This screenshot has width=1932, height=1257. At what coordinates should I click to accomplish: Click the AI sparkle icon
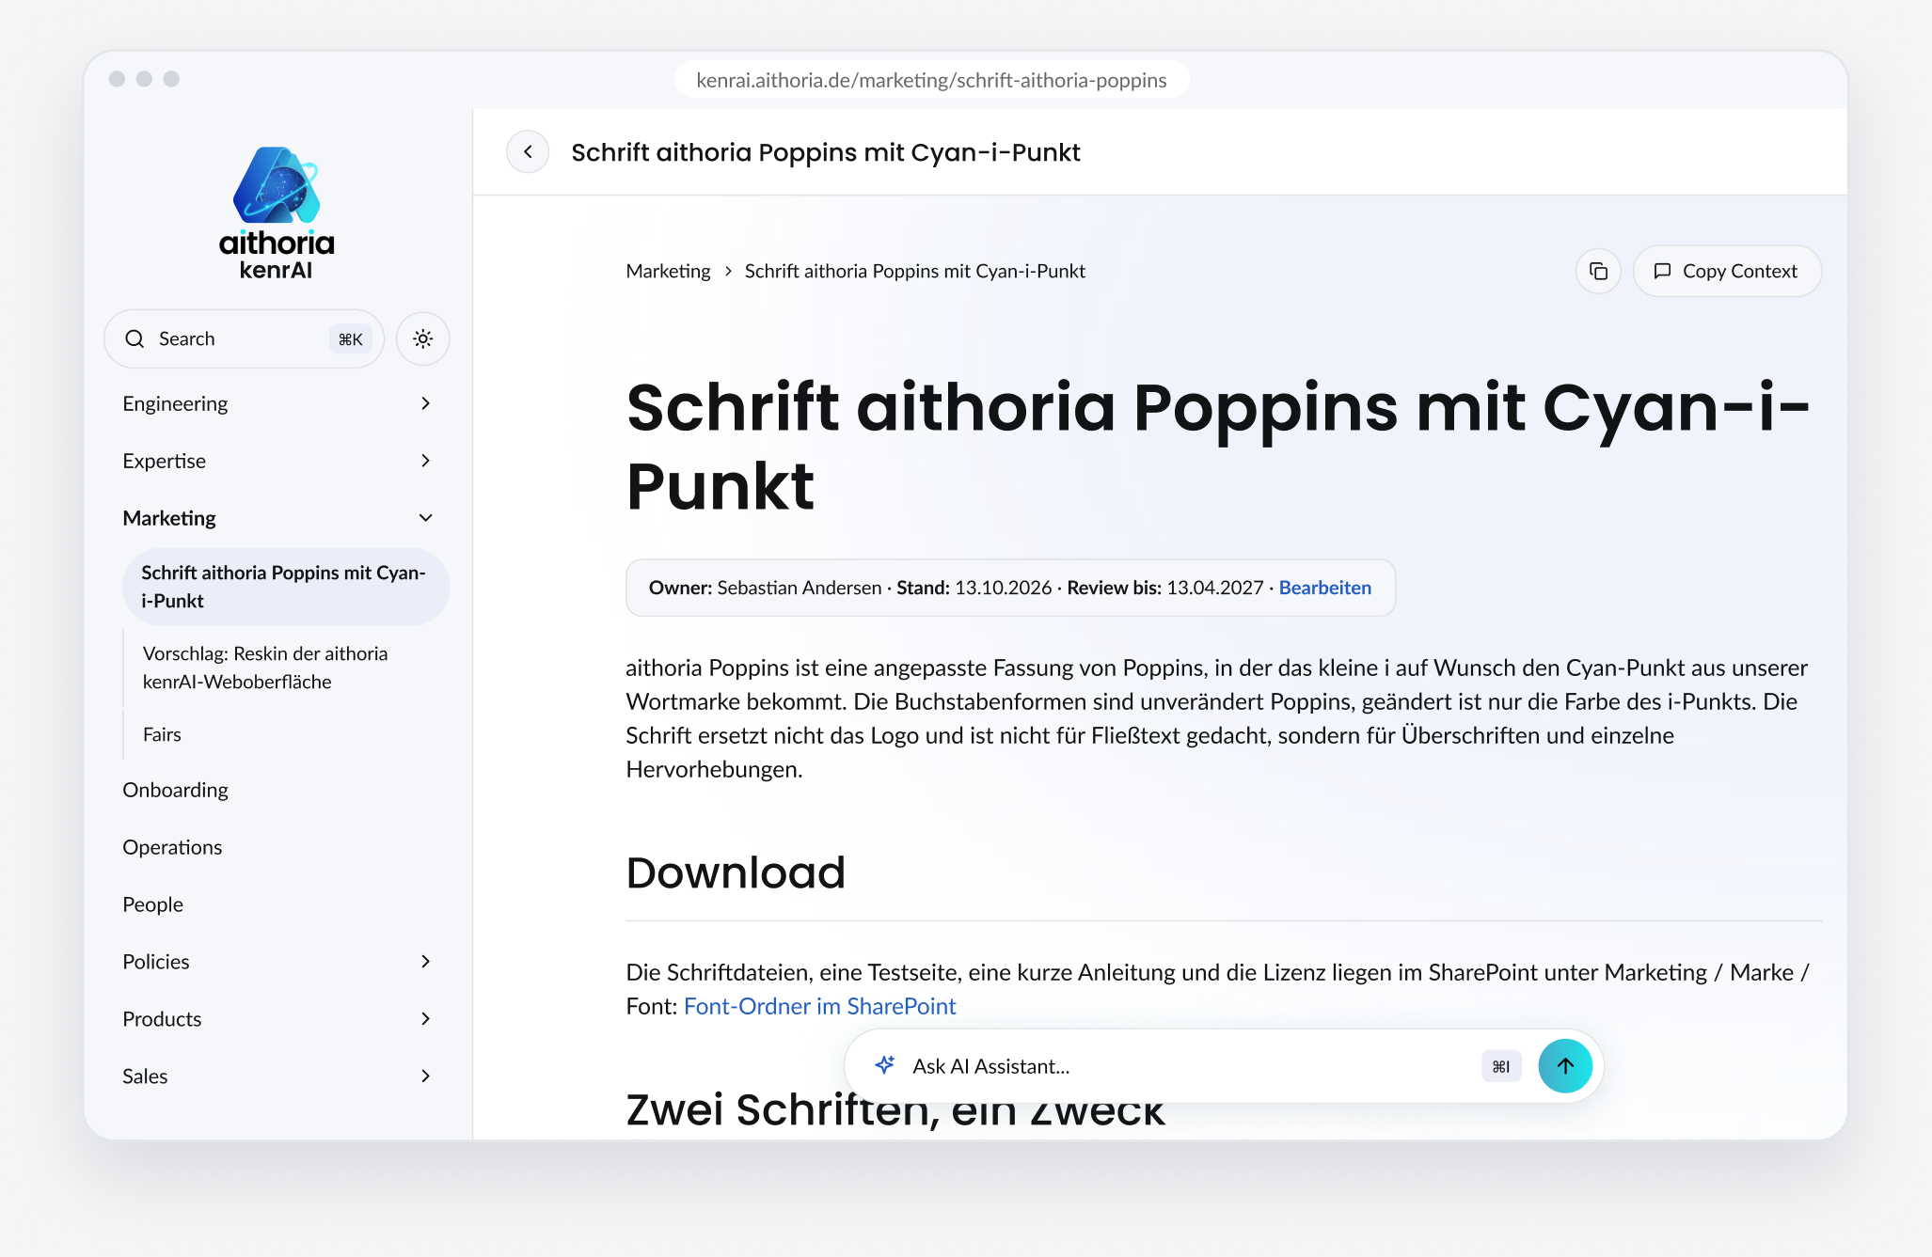(885, 1065)
